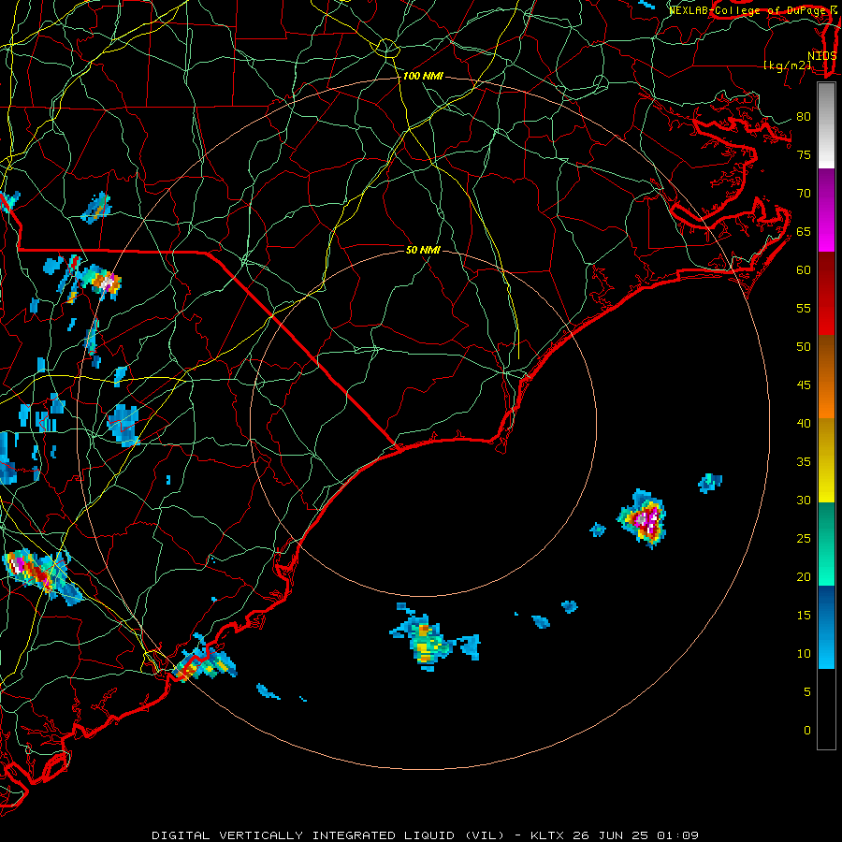Click the KLTX 26 JUN 25 01:09 timestamp
842x842 pixels.
point(615,835)
